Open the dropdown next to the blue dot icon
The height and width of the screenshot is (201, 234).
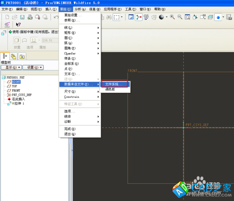(223, 17)
